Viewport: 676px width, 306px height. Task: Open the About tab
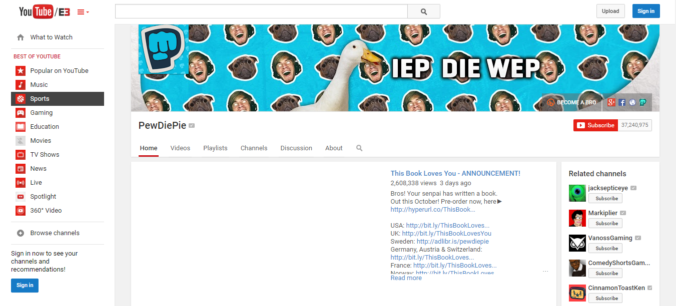[334, 148]
